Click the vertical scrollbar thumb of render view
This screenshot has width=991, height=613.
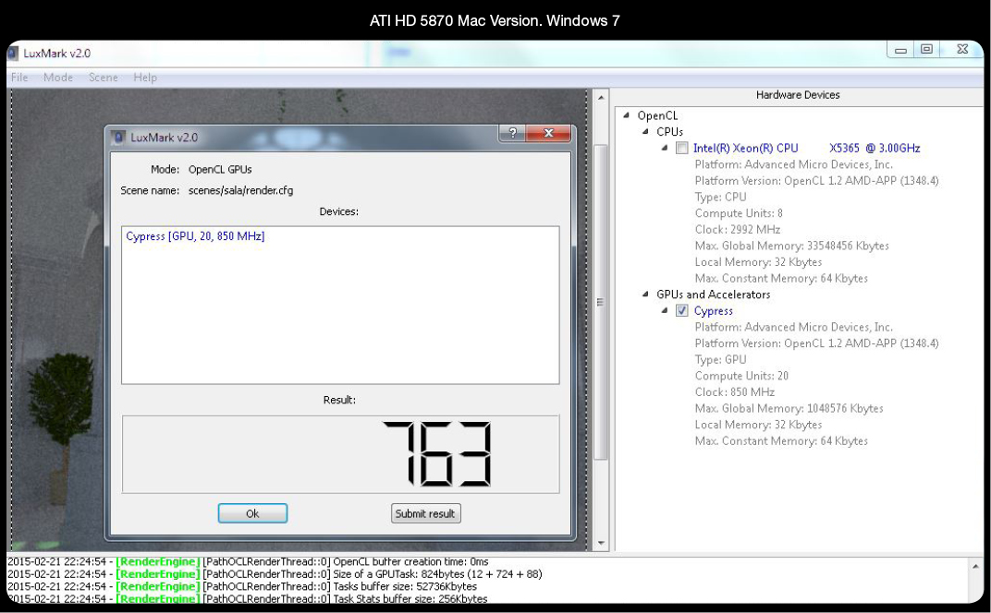click(600, 302)
